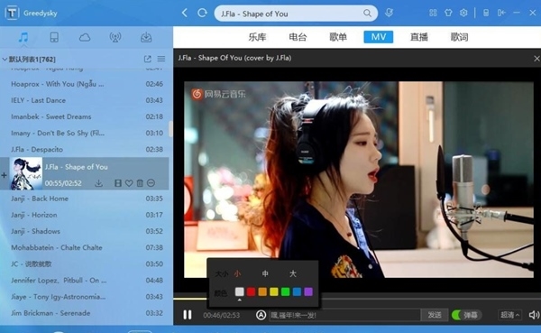
Task: Switch to mini mode icon
Action: [x=501, y=14]
